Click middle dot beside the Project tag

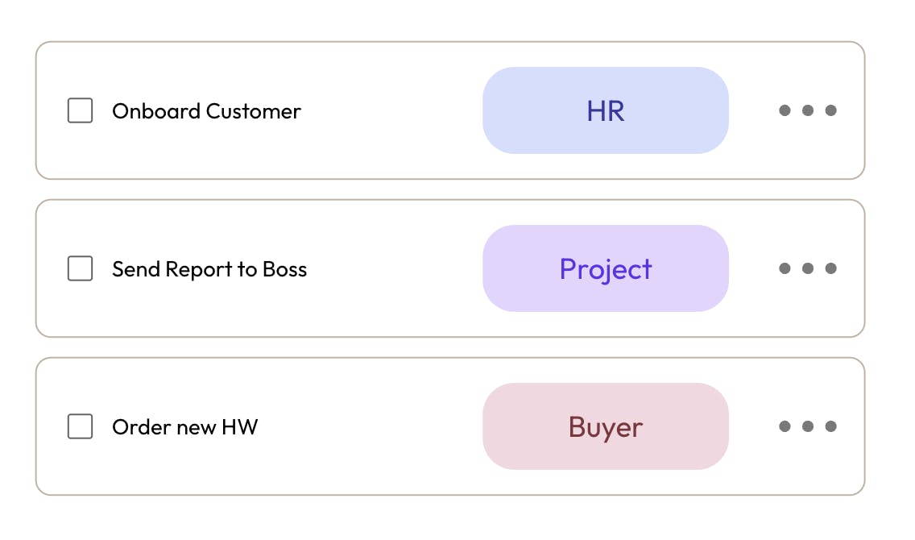click(x=808, y=268)
